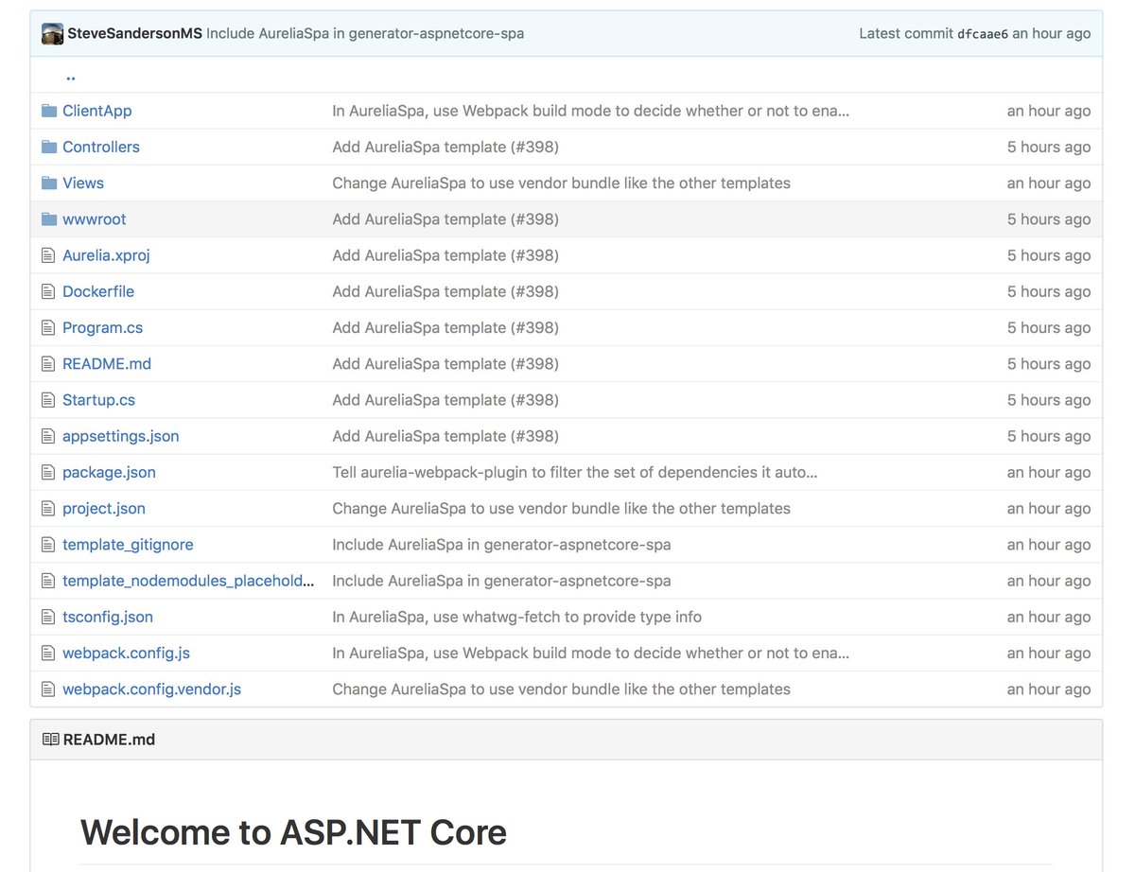Open Aurelia.xproj file
This screenshot has height=872, width=1135.
click(x=106, y=255)
